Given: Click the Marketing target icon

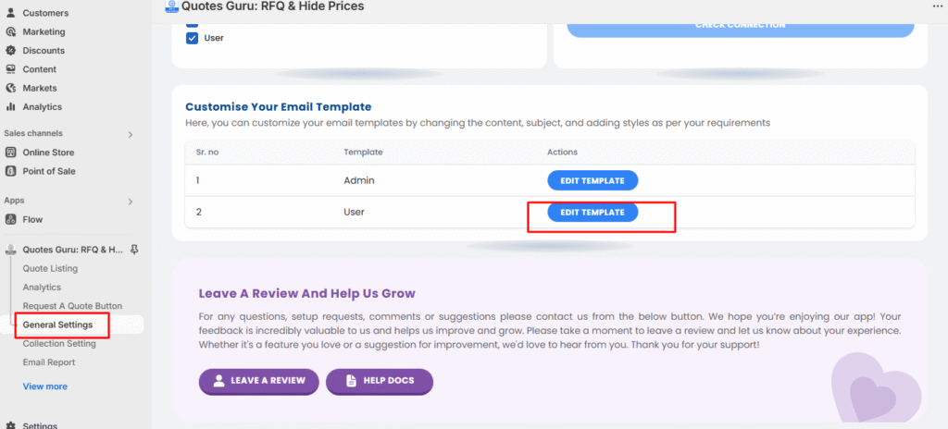Looking at the screenshot, I should (x=10, y=31).
